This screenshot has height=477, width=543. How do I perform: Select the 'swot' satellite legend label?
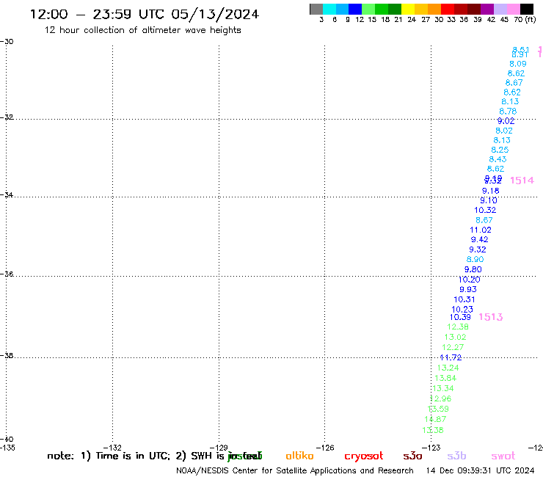(503, 456)
